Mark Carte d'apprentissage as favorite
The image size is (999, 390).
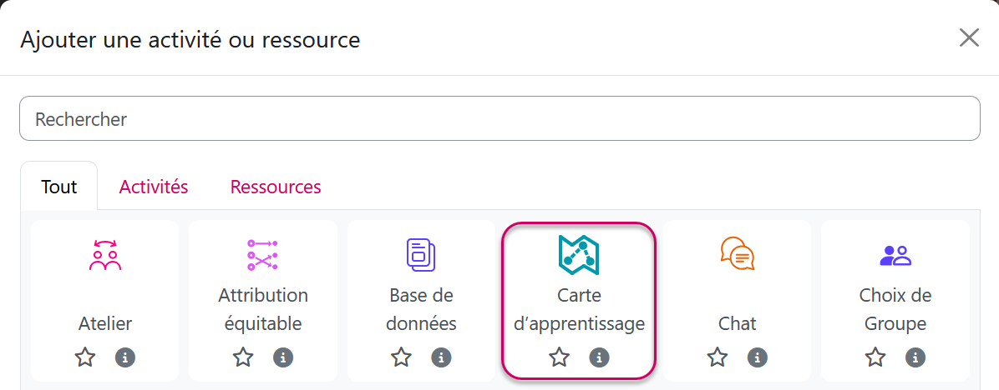point(559,357)
